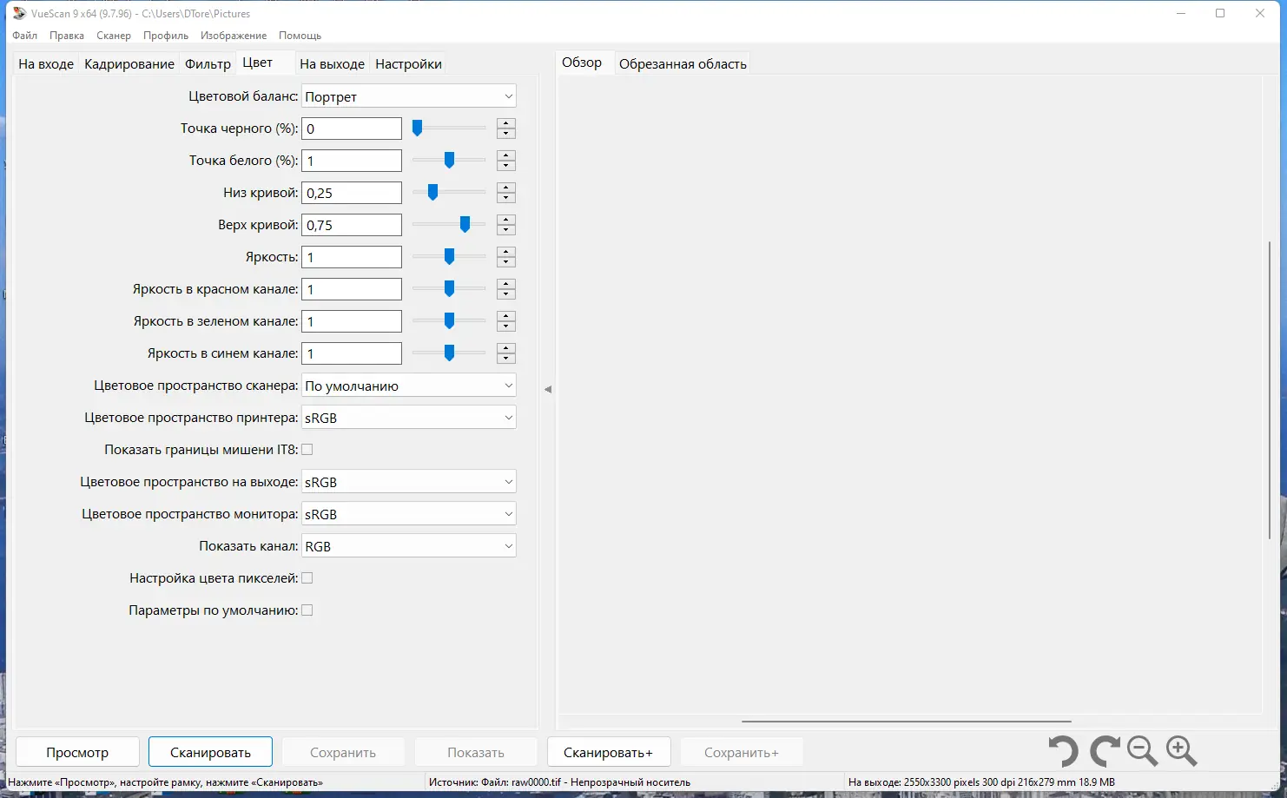Switch to the Фильтр tab
The height and width of the screenshot is (798, 1287).
(x=208, y=64)
